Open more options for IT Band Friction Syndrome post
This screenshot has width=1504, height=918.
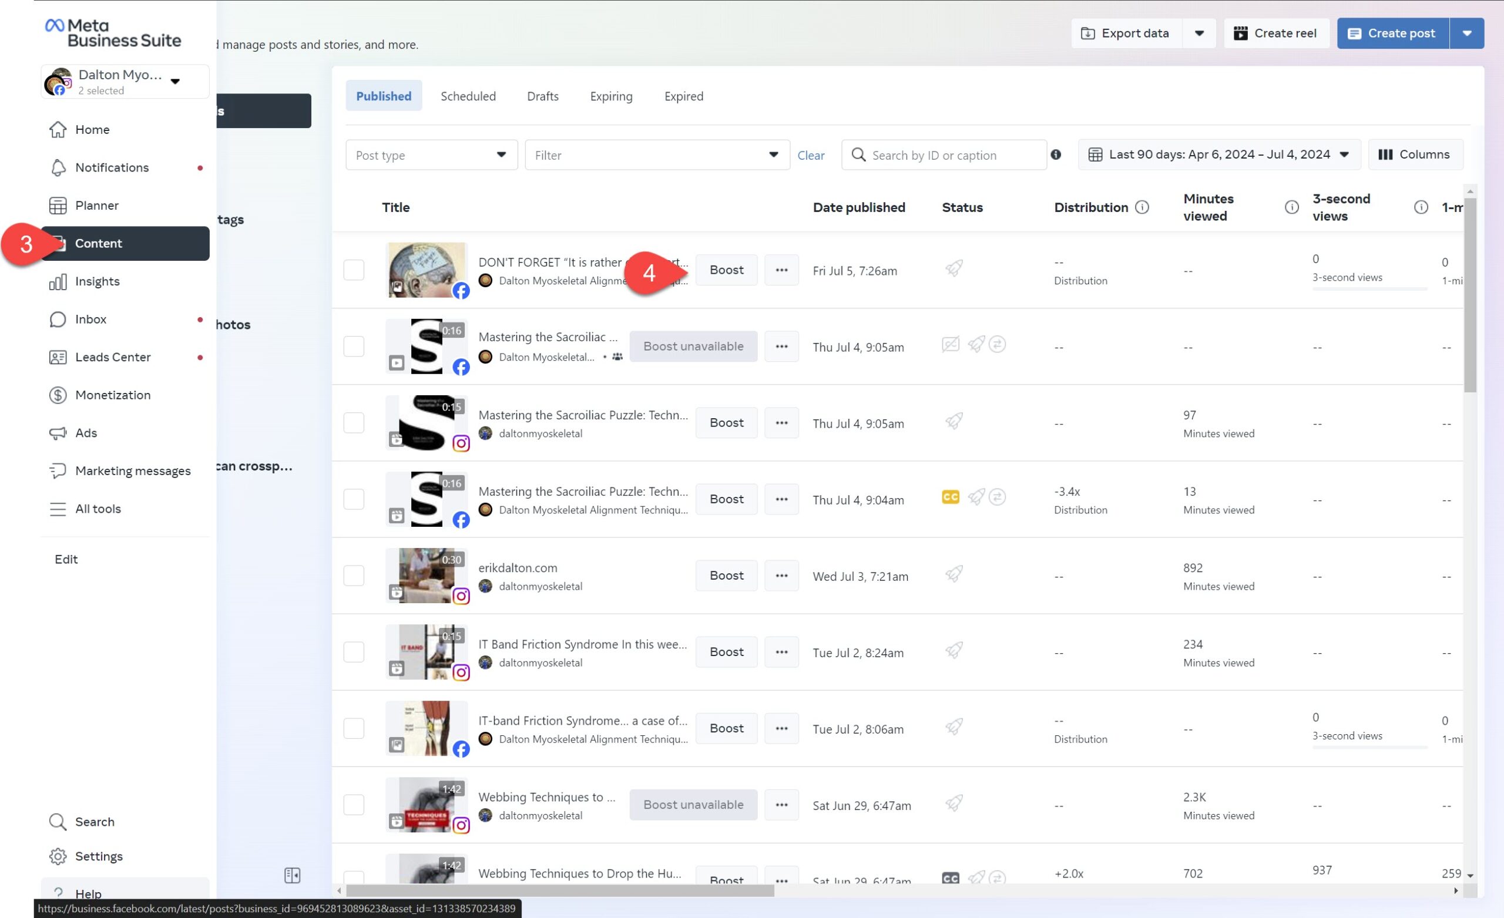[782, 652]
